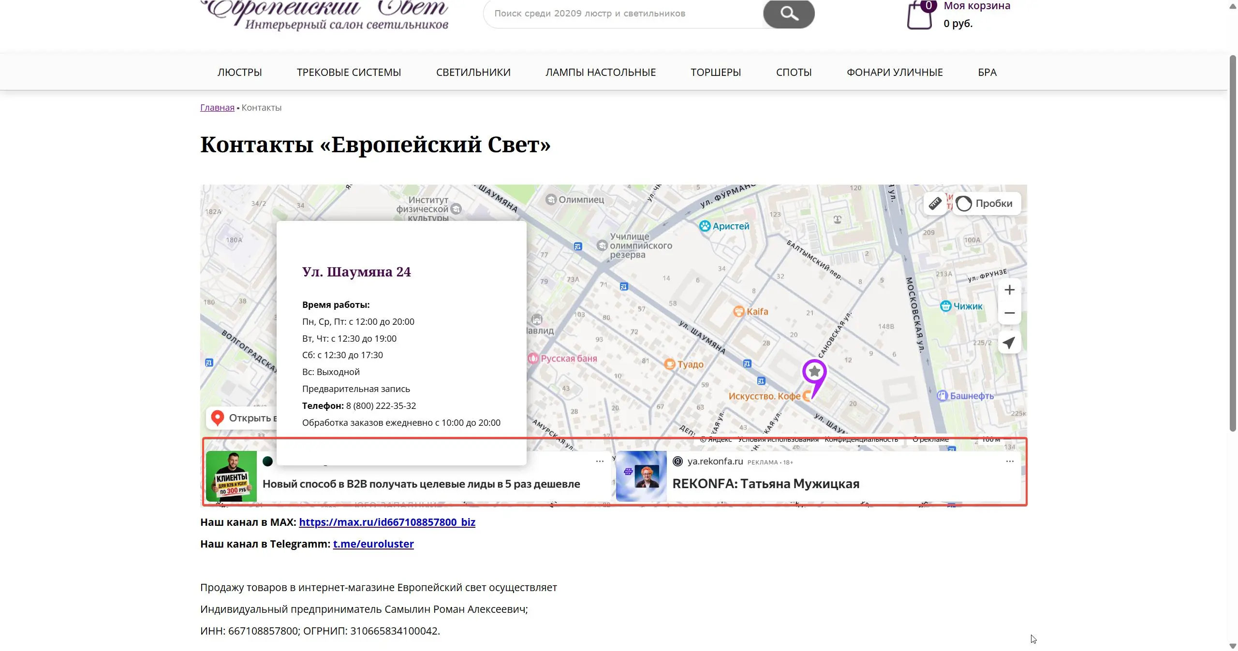Click the scrollbar down arrow
This screenshot has width=1238, height=651.
point(1233,646)
